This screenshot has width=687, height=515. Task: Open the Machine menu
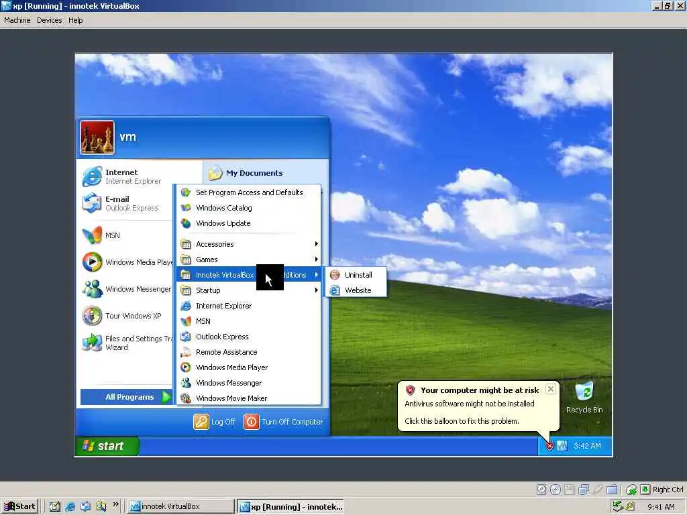pyautogui.click(x=17, y=20)
